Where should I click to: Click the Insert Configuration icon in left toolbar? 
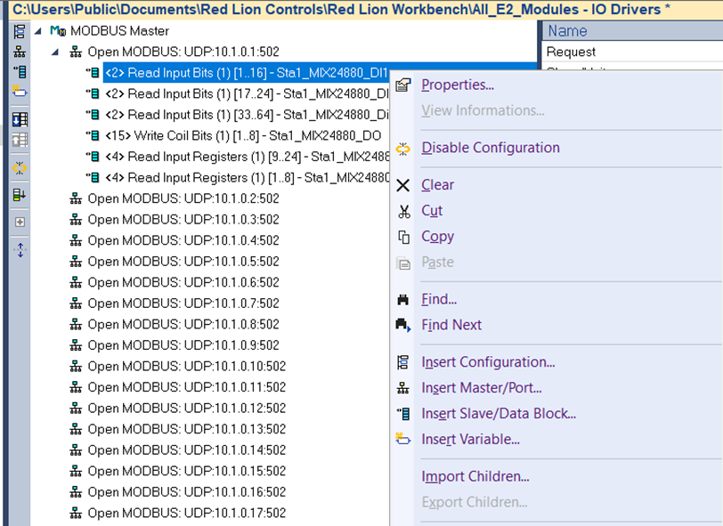click(20, 31)
